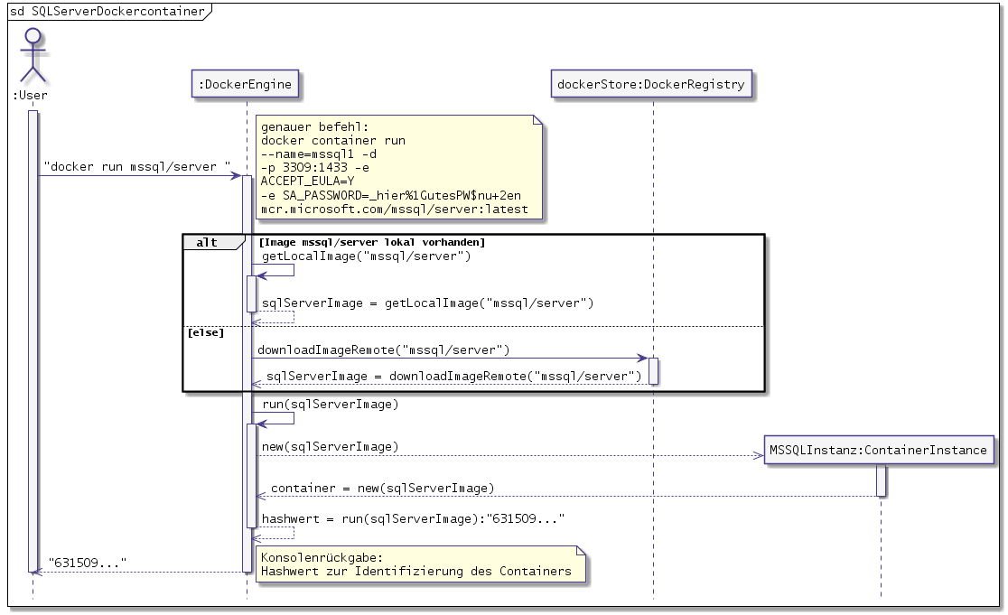The image size is (1008, 615).
Task: Click 'docker container run' in the note
Action: pos(333,140)
